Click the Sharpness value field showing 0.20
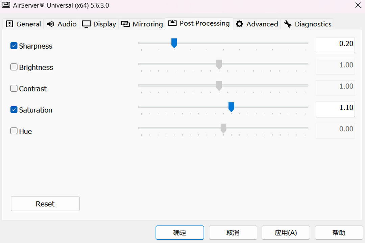The height and width of the screenshot is (243, 365). (x=335, y=45)
